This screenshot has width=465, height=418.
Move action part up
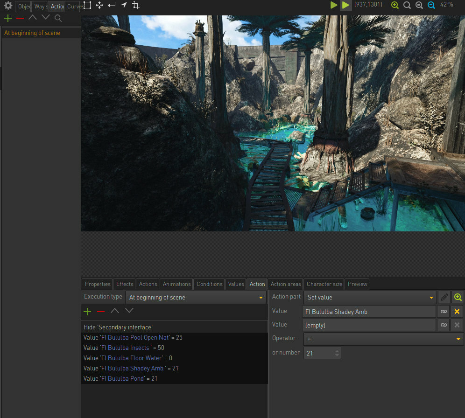115,311
